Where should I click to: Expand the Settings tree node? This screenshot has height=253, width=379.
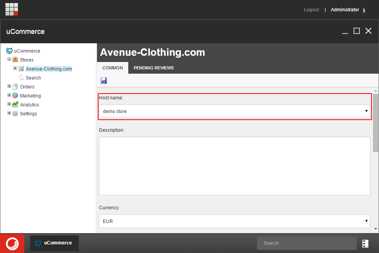9,113
